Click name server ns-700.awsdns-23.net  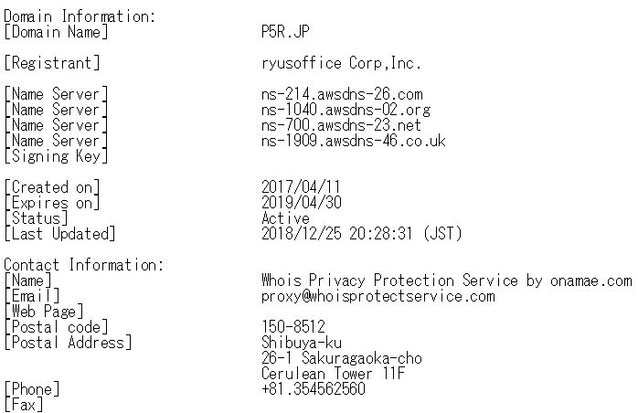pyautogui.click(x=341, y=125)
